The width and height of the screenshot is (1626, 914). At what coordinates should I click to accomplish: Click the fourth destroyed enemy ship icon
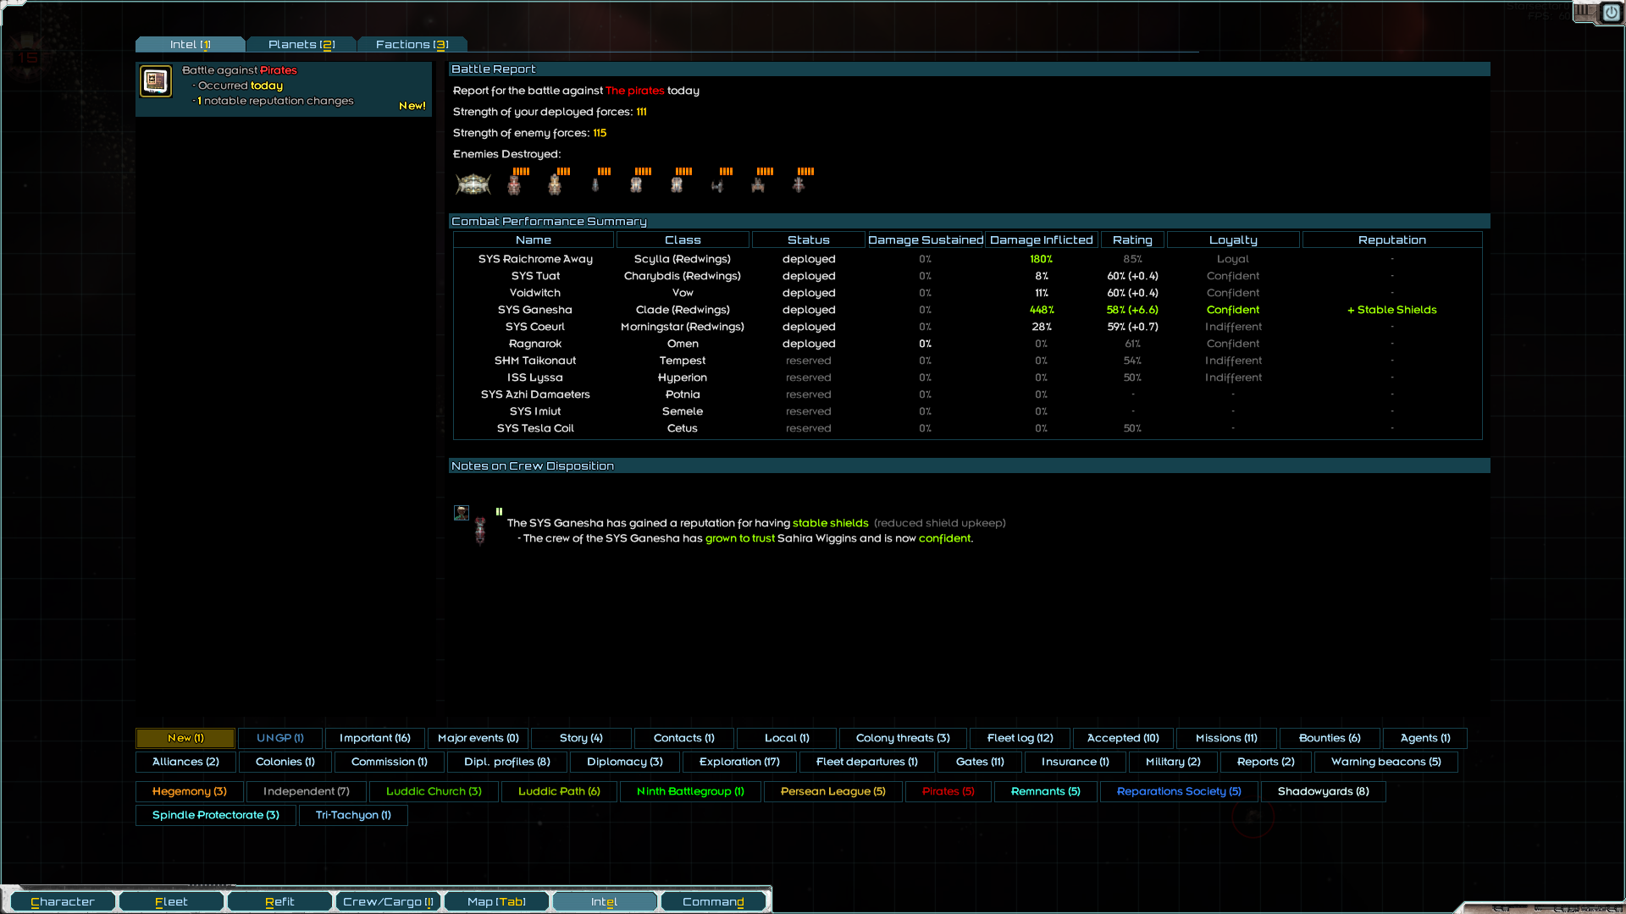click(x=636, y=183)
